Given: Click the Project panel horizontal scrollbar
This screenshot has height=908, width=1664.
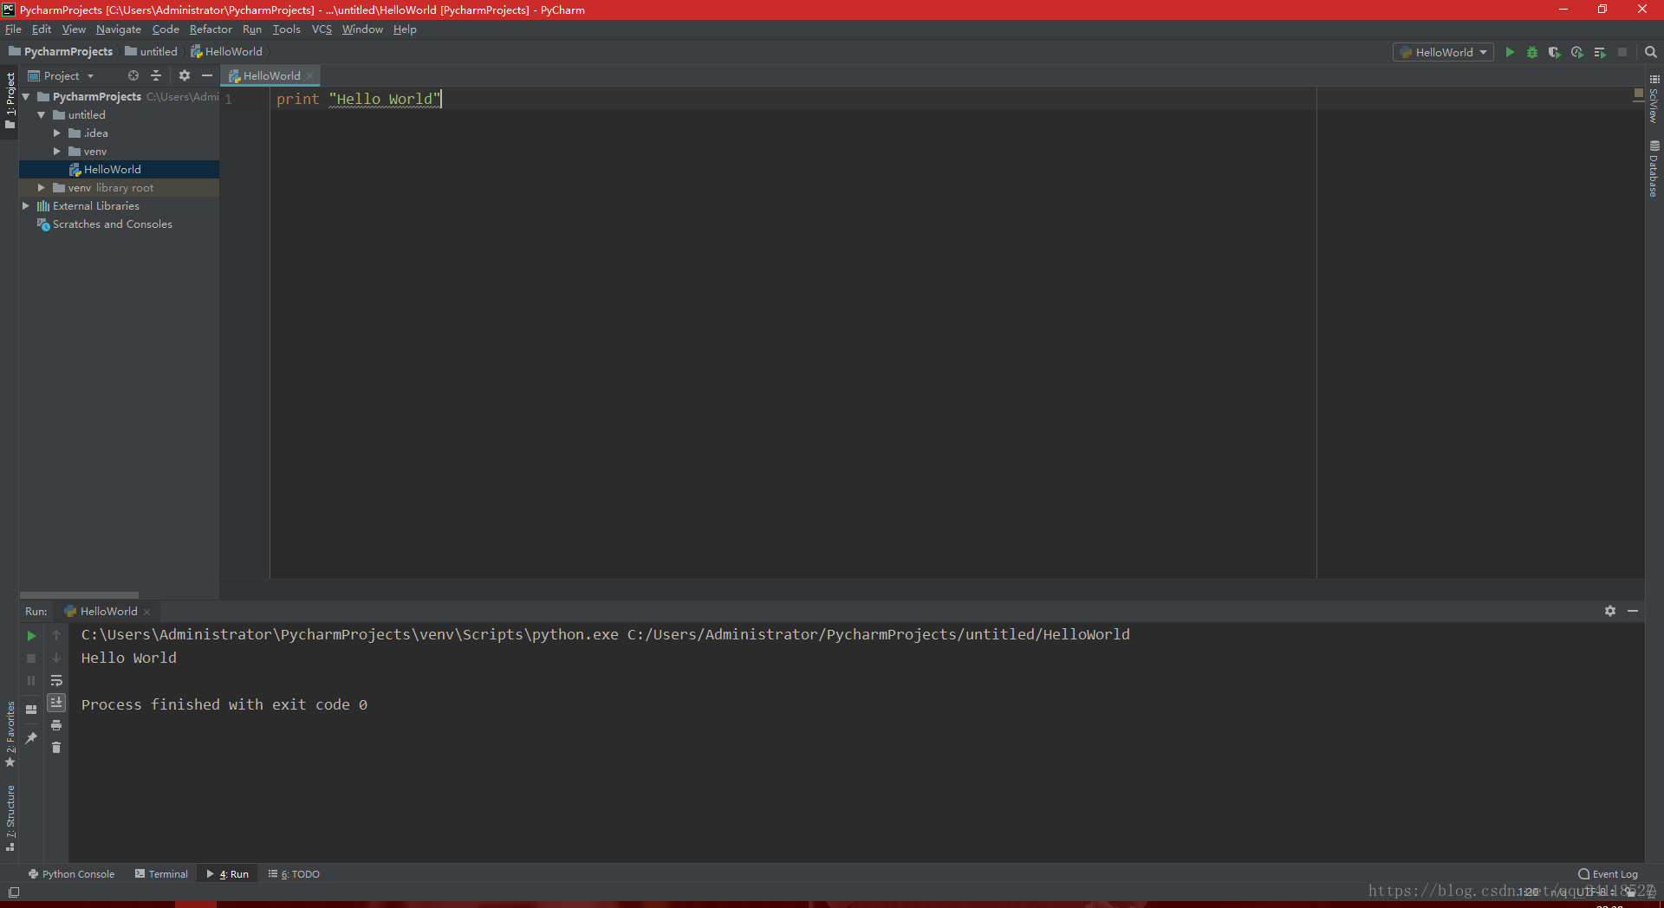Looking at the screenshot, I should pos(79,595).
